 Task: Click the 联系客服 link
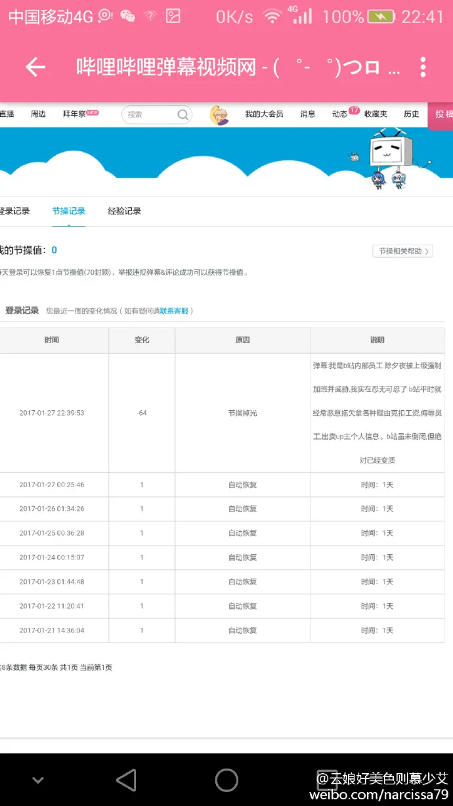tap(174, 311)
